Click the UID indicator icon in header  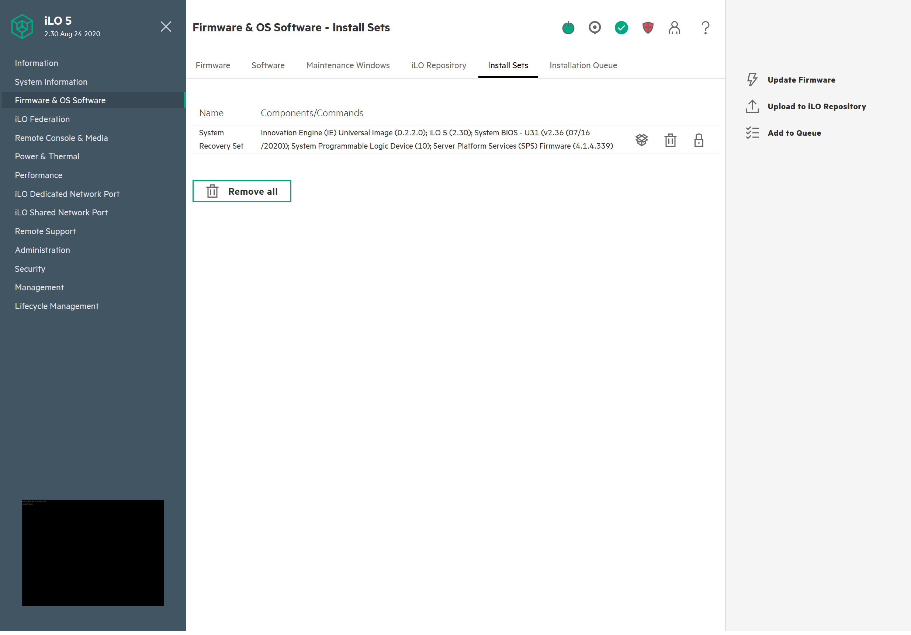coord(595,28)
